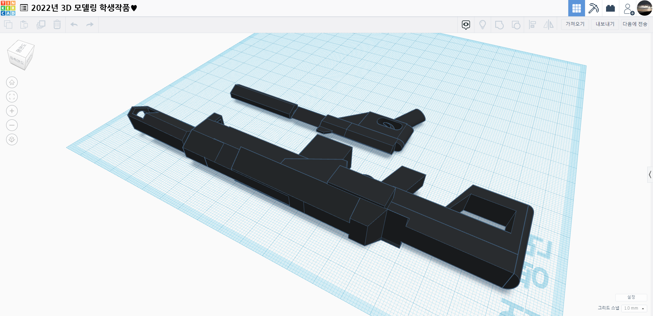This screenshot has width=653, height=316.
Task: Click the 내보내기 export button
Action: coord(605,24)
